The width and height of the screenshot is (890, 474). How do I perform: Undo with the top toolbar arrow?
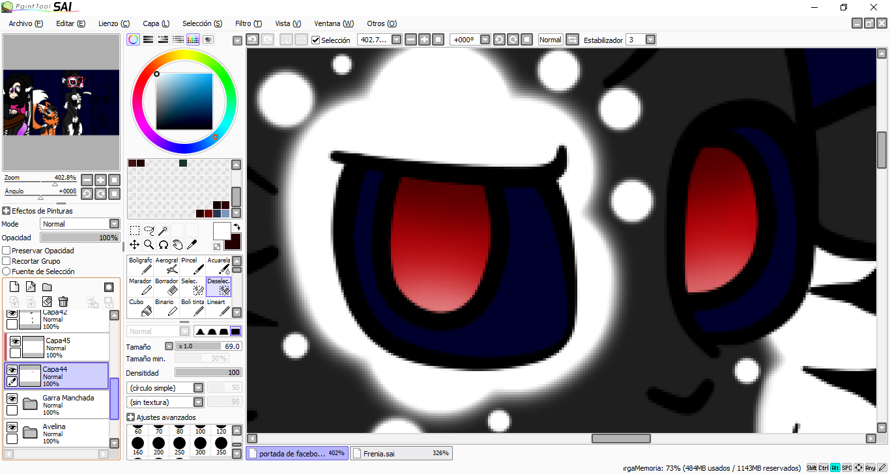tap(252, 40)
